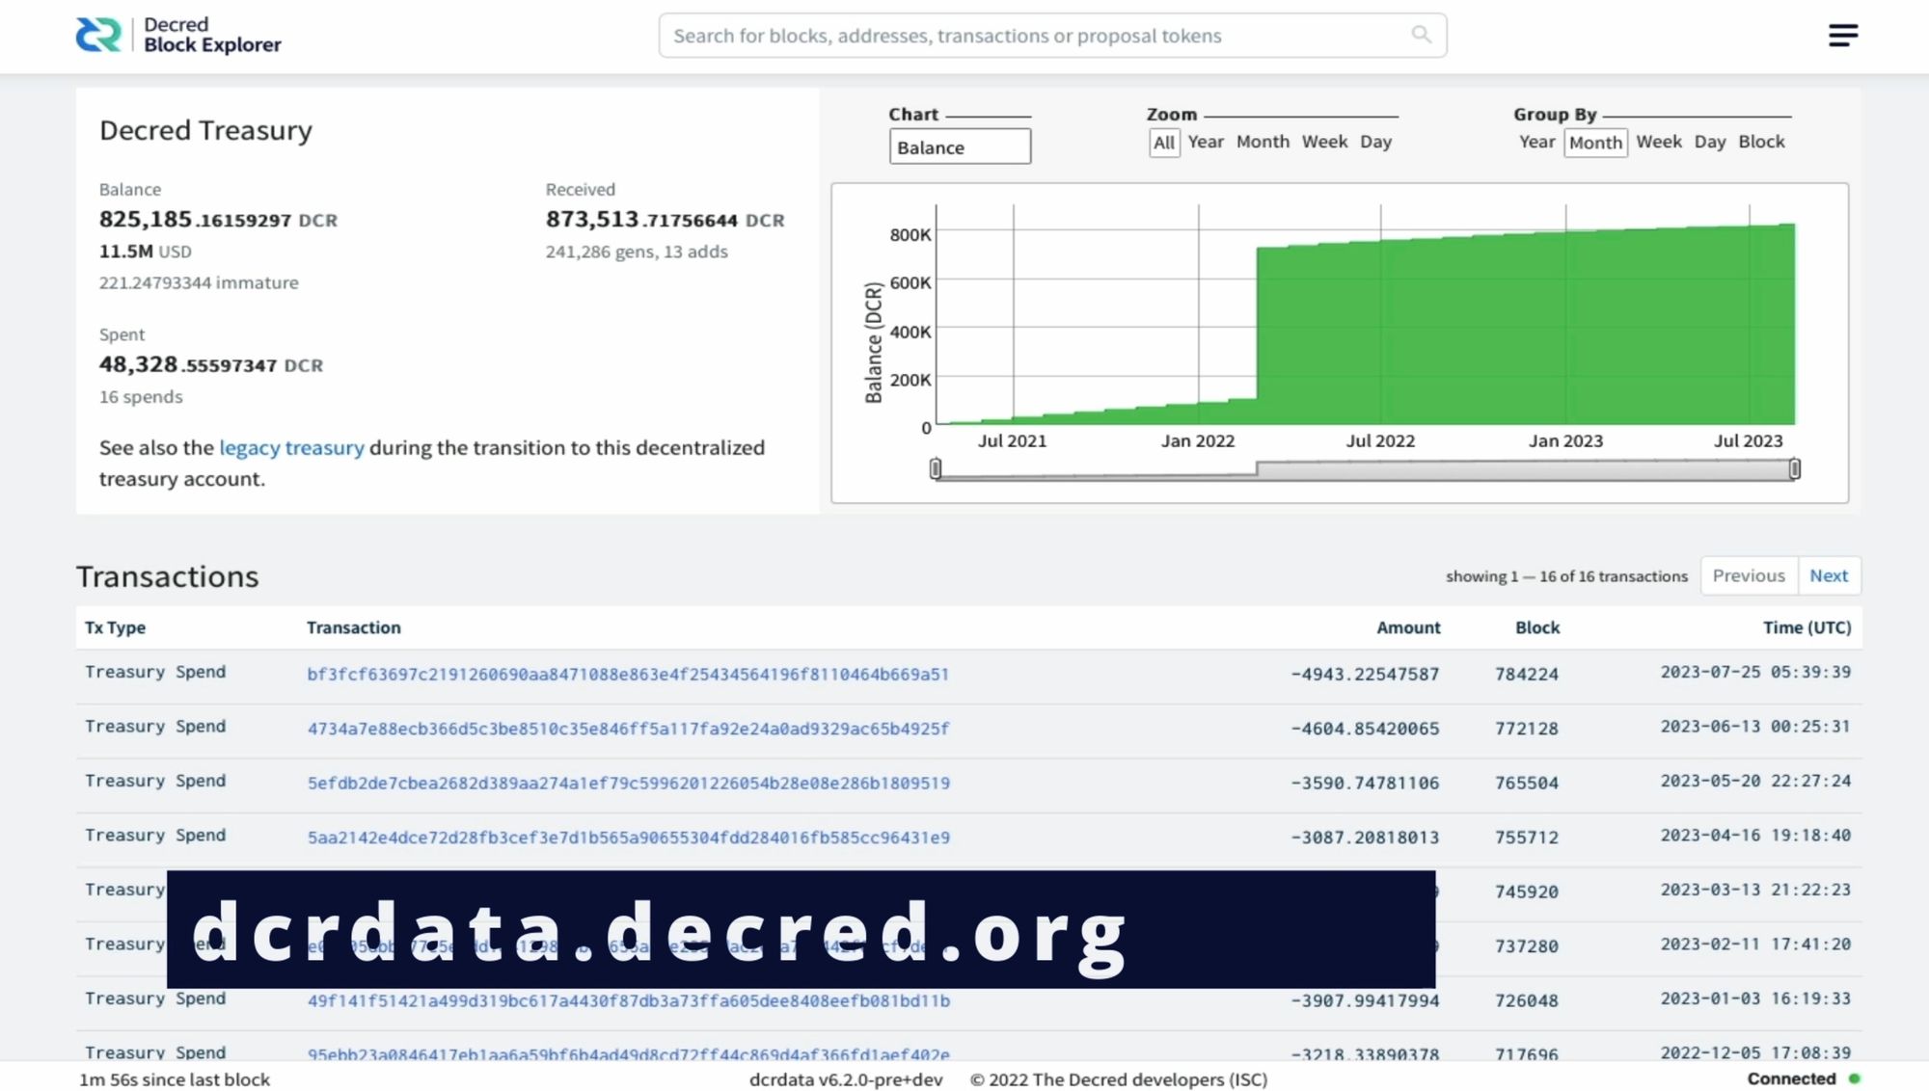The height and width of the screenshot is (1091, 1929).
Task: Go to Next transactions page
Action: tap(1829, 575)
